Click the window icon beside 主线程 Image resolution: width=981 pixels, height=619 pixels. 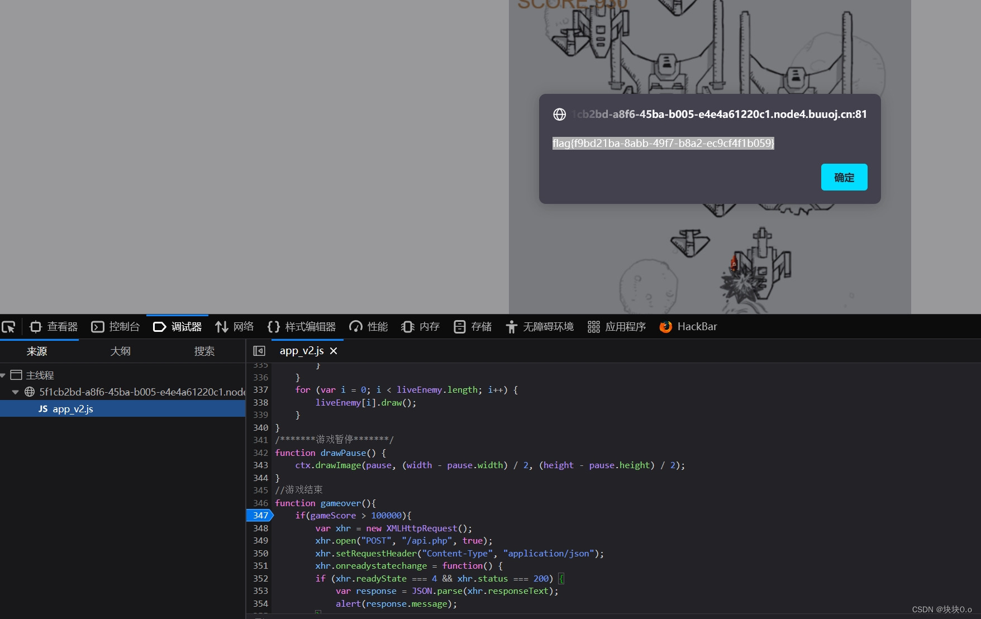(16, 375)
